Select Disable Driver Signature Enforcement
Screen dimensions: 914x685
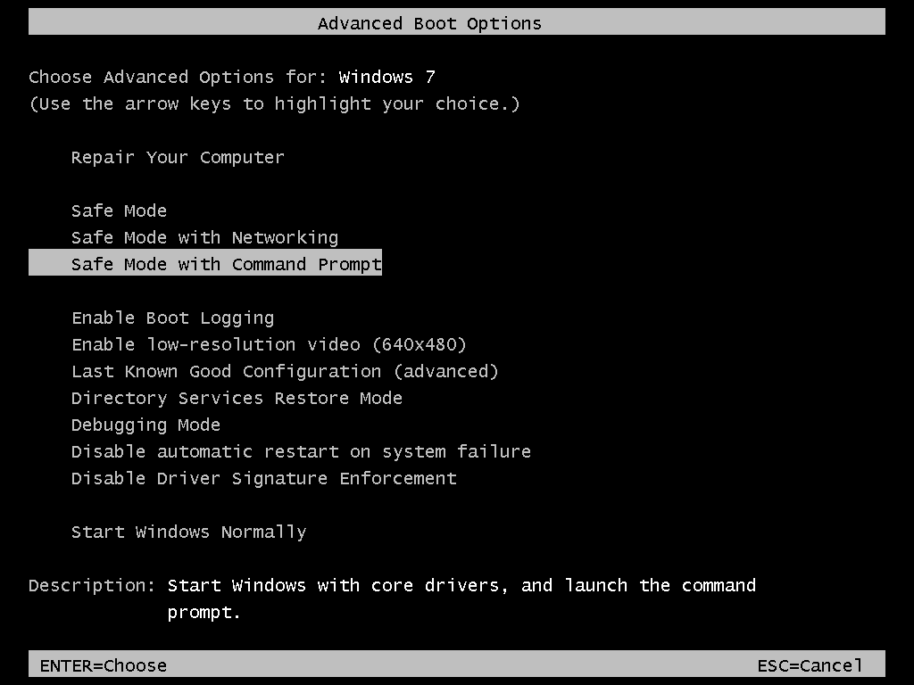point(263,479)
